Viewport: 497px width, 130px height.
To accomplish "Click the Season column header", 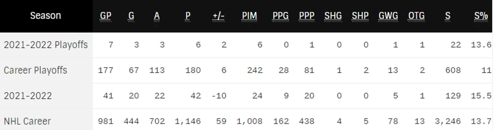I will [x=46, y=16].
